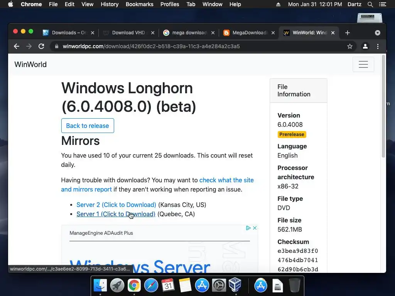Screen dimensions: 395x296
Task: Close the ad with the X icon
Action: [255, 228]
